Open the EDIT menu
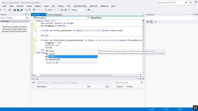Screen dimensions: 198x111 [4, 6]
